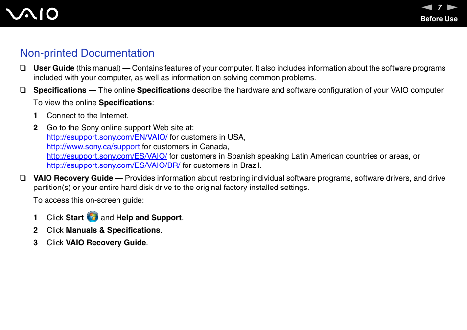The image size is (467, 330).
Task: Click the Specifications checkbox bullet
Action: [x=23, y=90]
